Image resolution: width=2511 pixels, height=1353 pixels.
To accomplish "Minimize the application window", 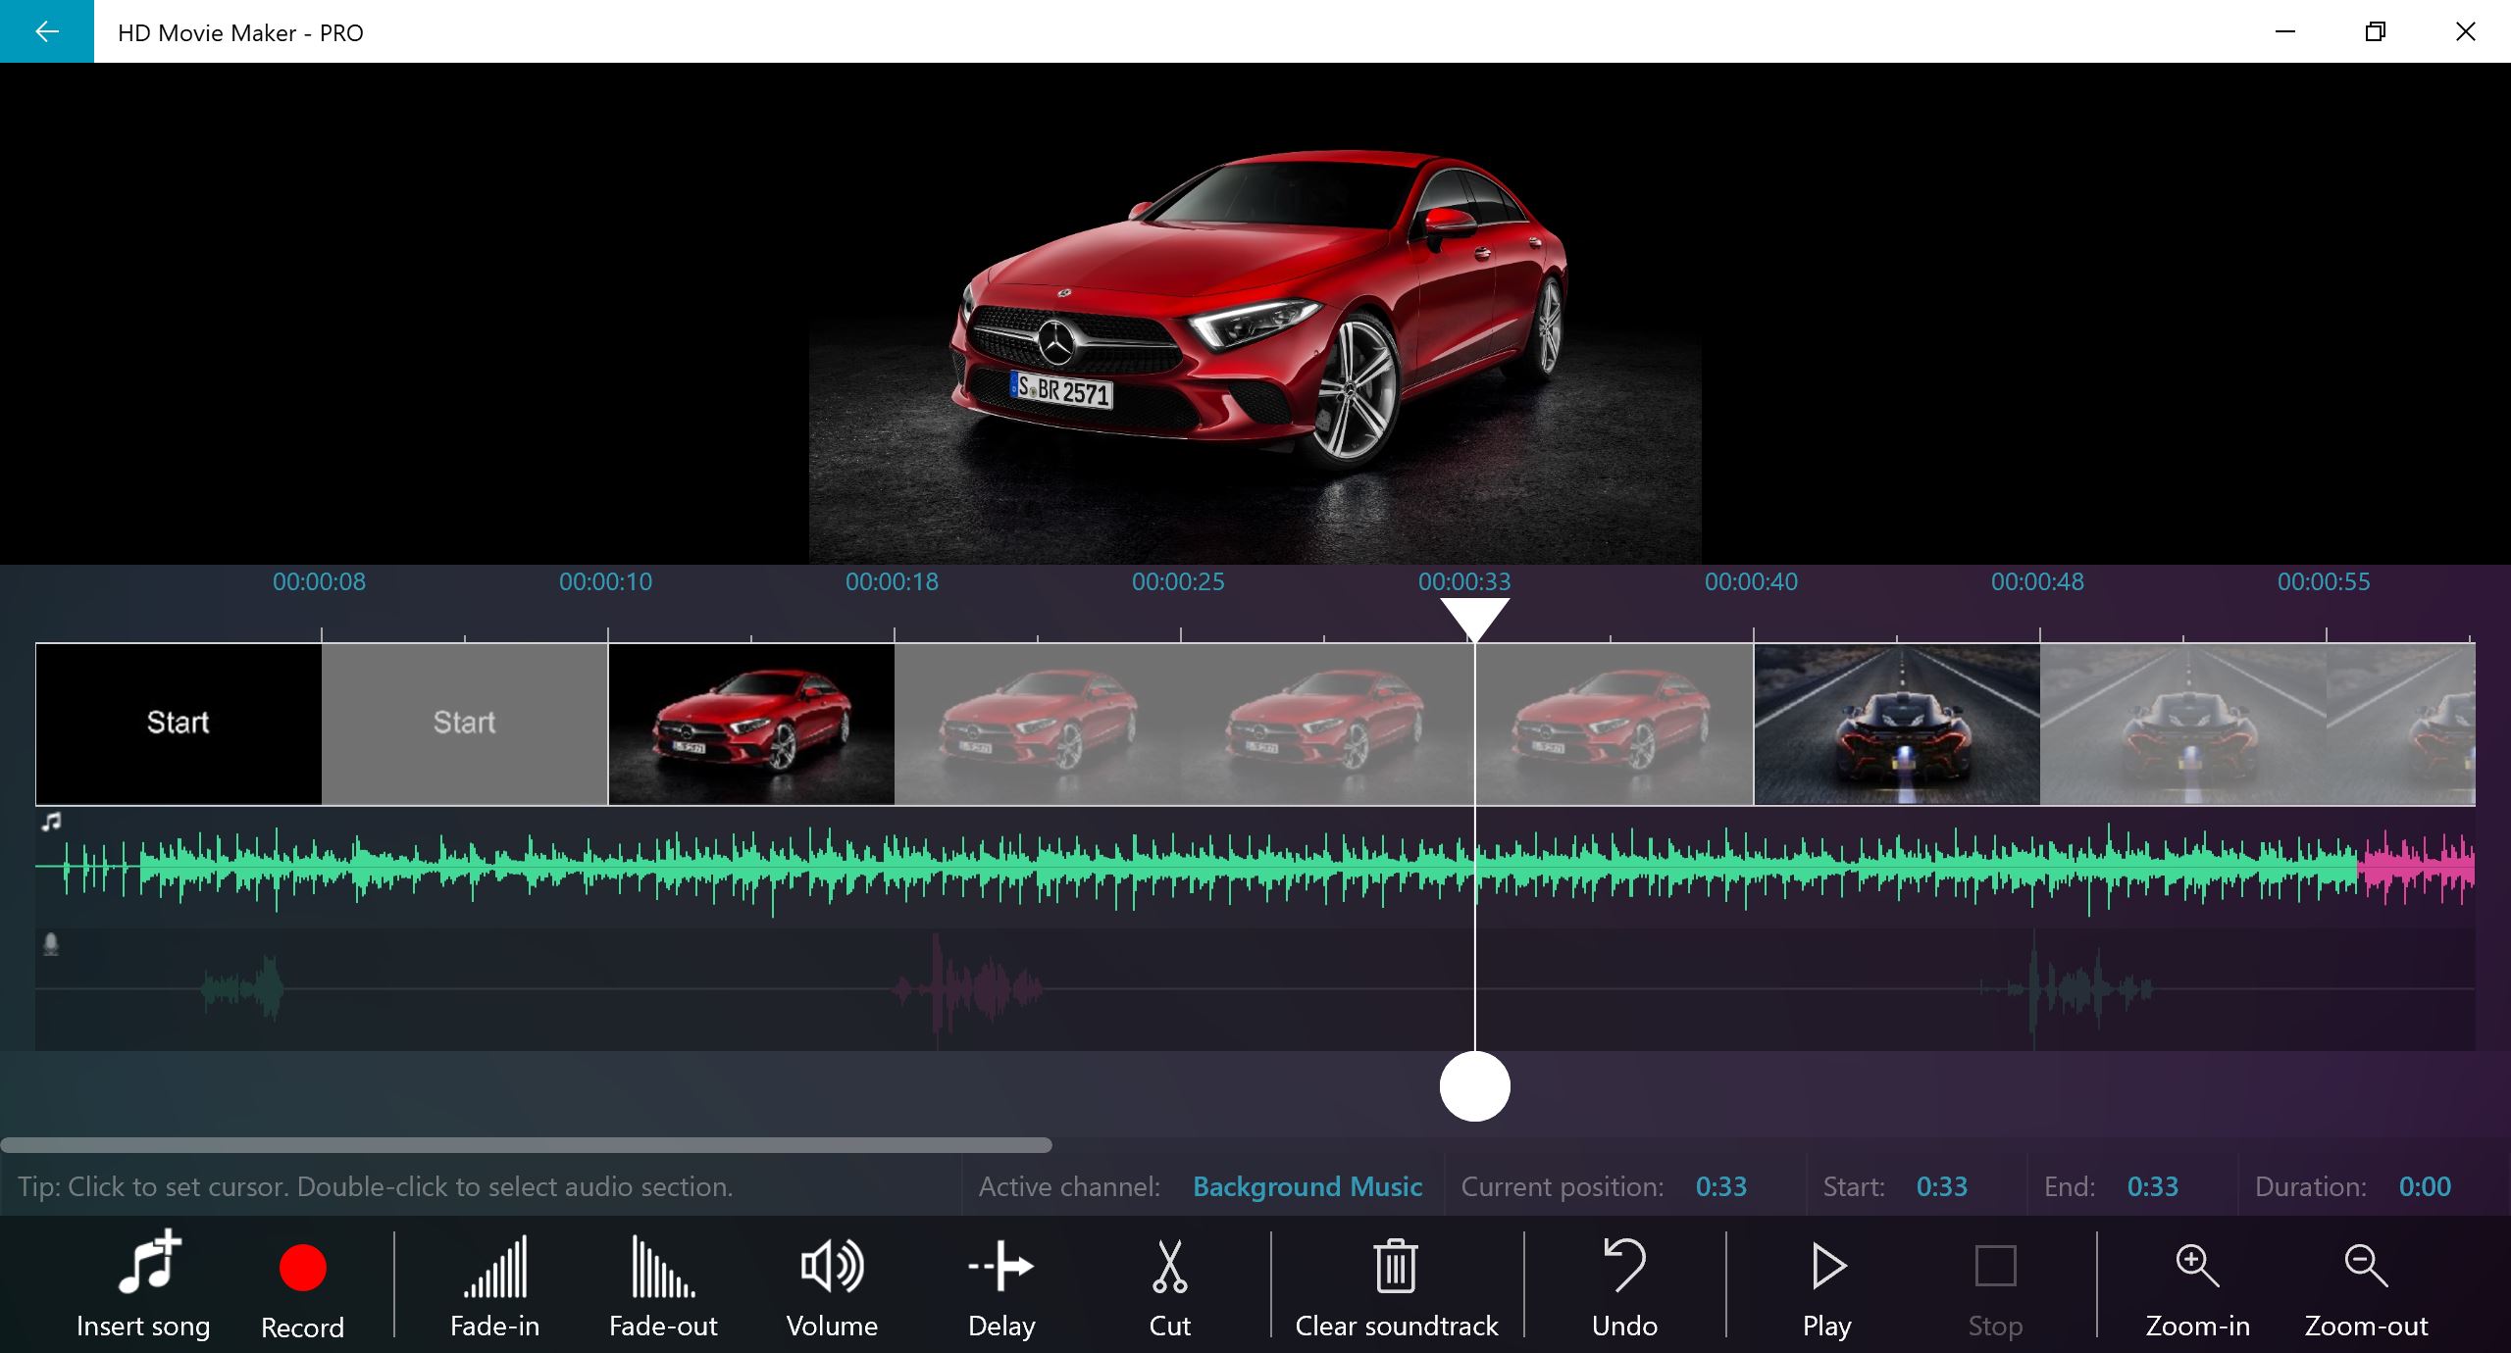I will pos(2284,31).
